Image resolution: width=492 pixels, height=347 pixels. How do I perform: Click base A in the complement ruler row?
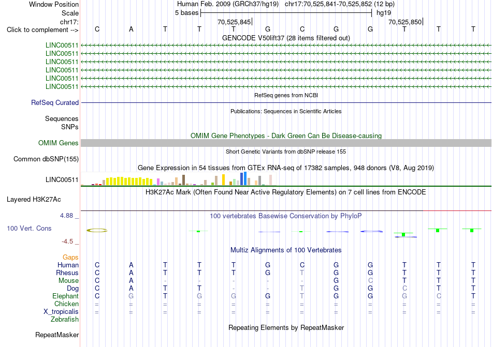(131, 29)
